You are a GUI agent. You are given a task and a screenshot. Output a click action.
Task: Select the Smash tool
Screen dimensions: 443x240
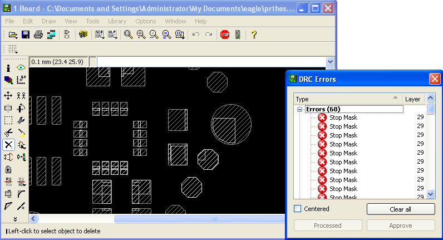[8, 194]
